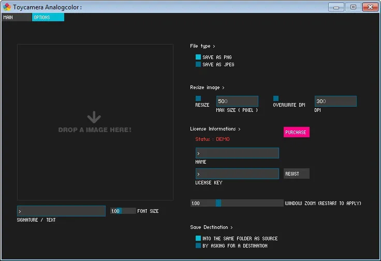Choose Into the same folder as source
The height and width of the screenshot is (261, 381).
click(198, 238)
